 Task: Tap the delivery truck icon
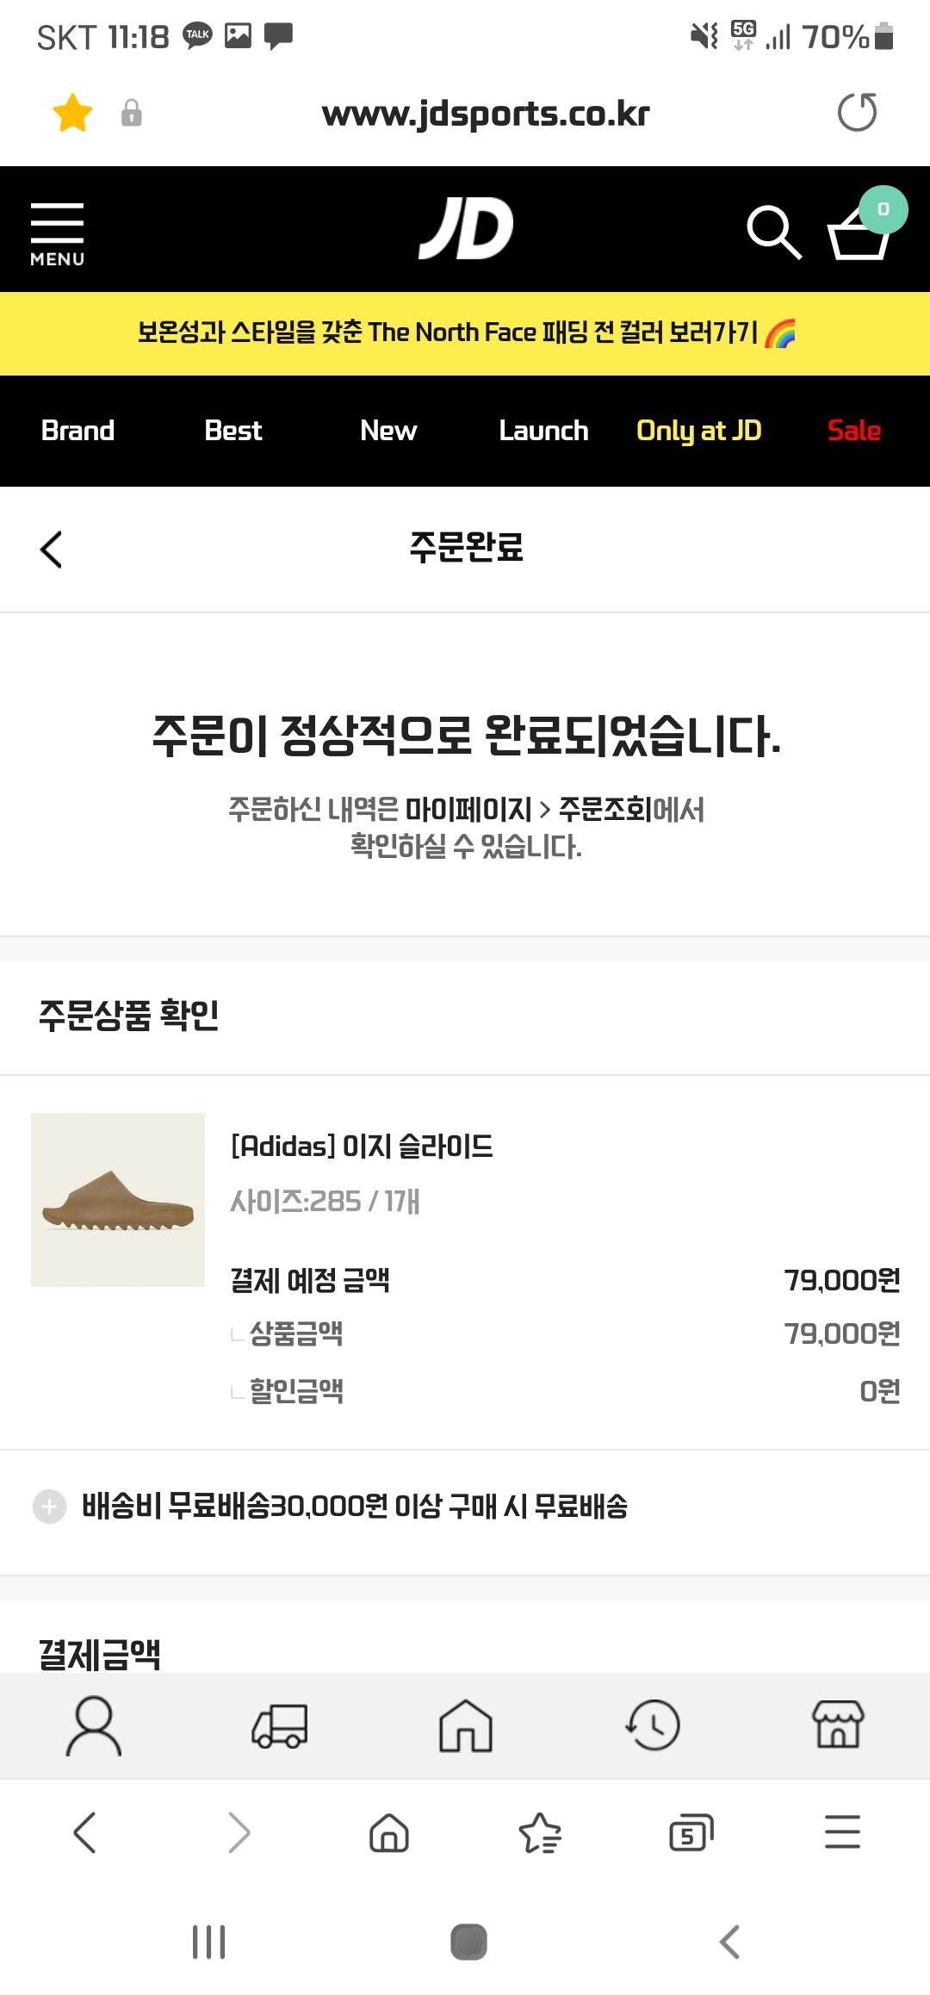(280, 1725)
